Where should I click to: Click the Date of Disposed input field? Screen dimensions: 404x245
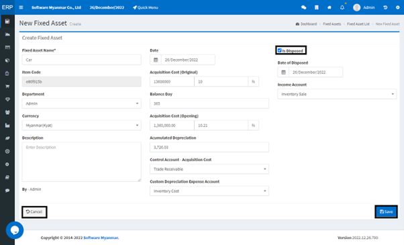(316, 72)
